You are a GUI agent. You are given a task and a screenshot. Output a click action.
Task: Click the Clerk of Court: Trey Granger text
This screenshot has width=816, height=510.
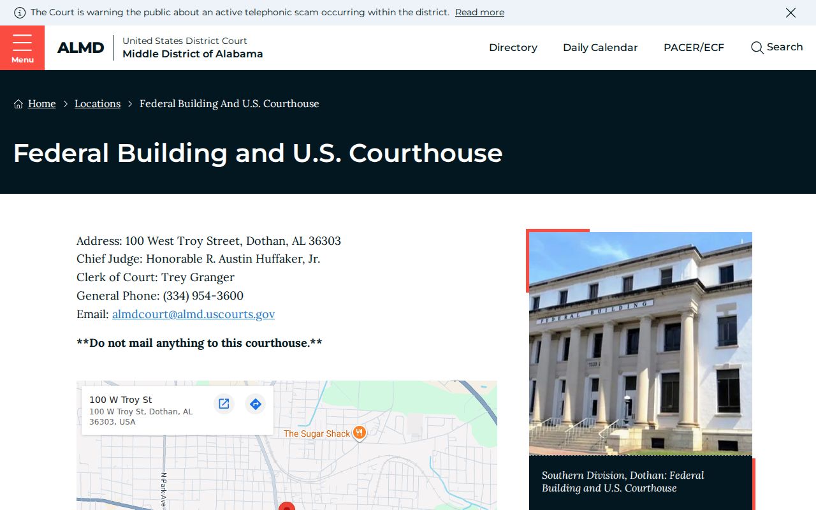(x=156, y=277)
